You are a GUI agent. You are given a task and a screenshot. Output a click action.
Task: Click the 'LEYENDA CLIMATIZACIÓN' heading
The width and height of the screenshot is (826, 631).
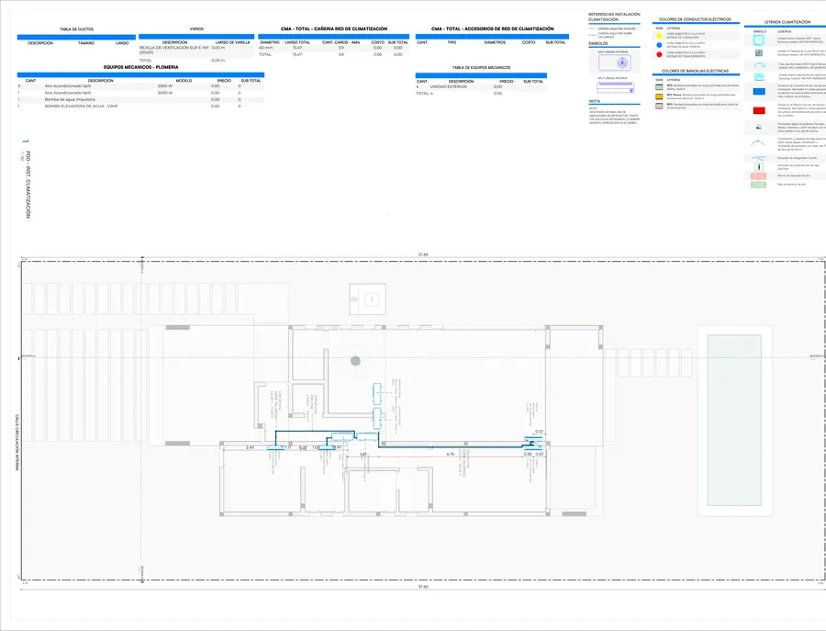point(787,22)
